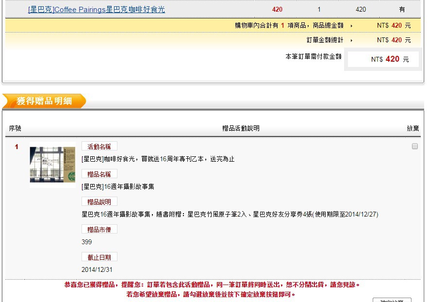Click the gift market value 399
The image size is (428, 302).
87,242
